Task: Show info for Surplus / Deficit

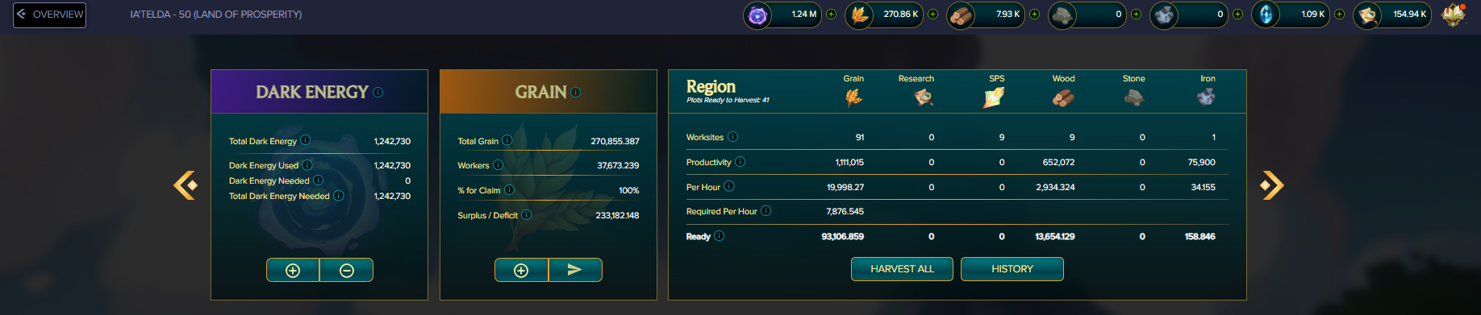Action: [526, 214]
